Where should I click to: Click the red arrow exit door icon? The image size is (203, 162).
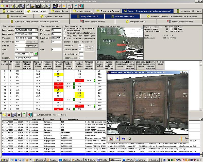[x=81, y=6]
